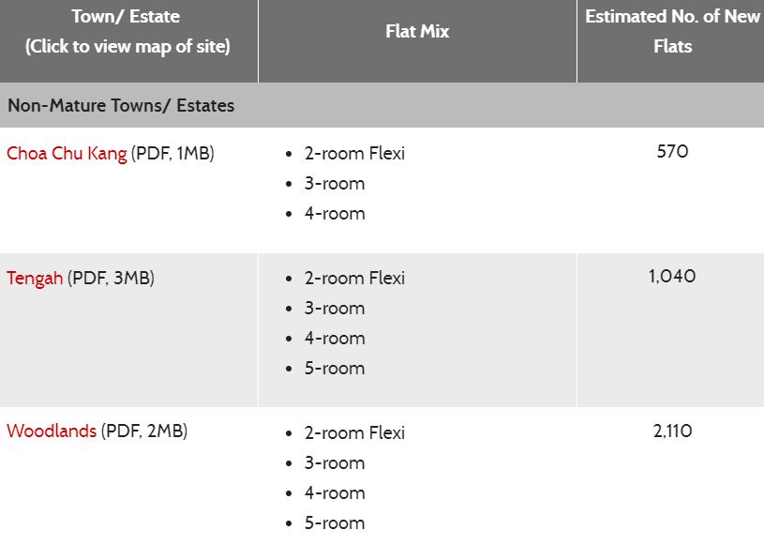
Task: Click the 1,040 flats figure for Tengah
Action: coord(672,277)
